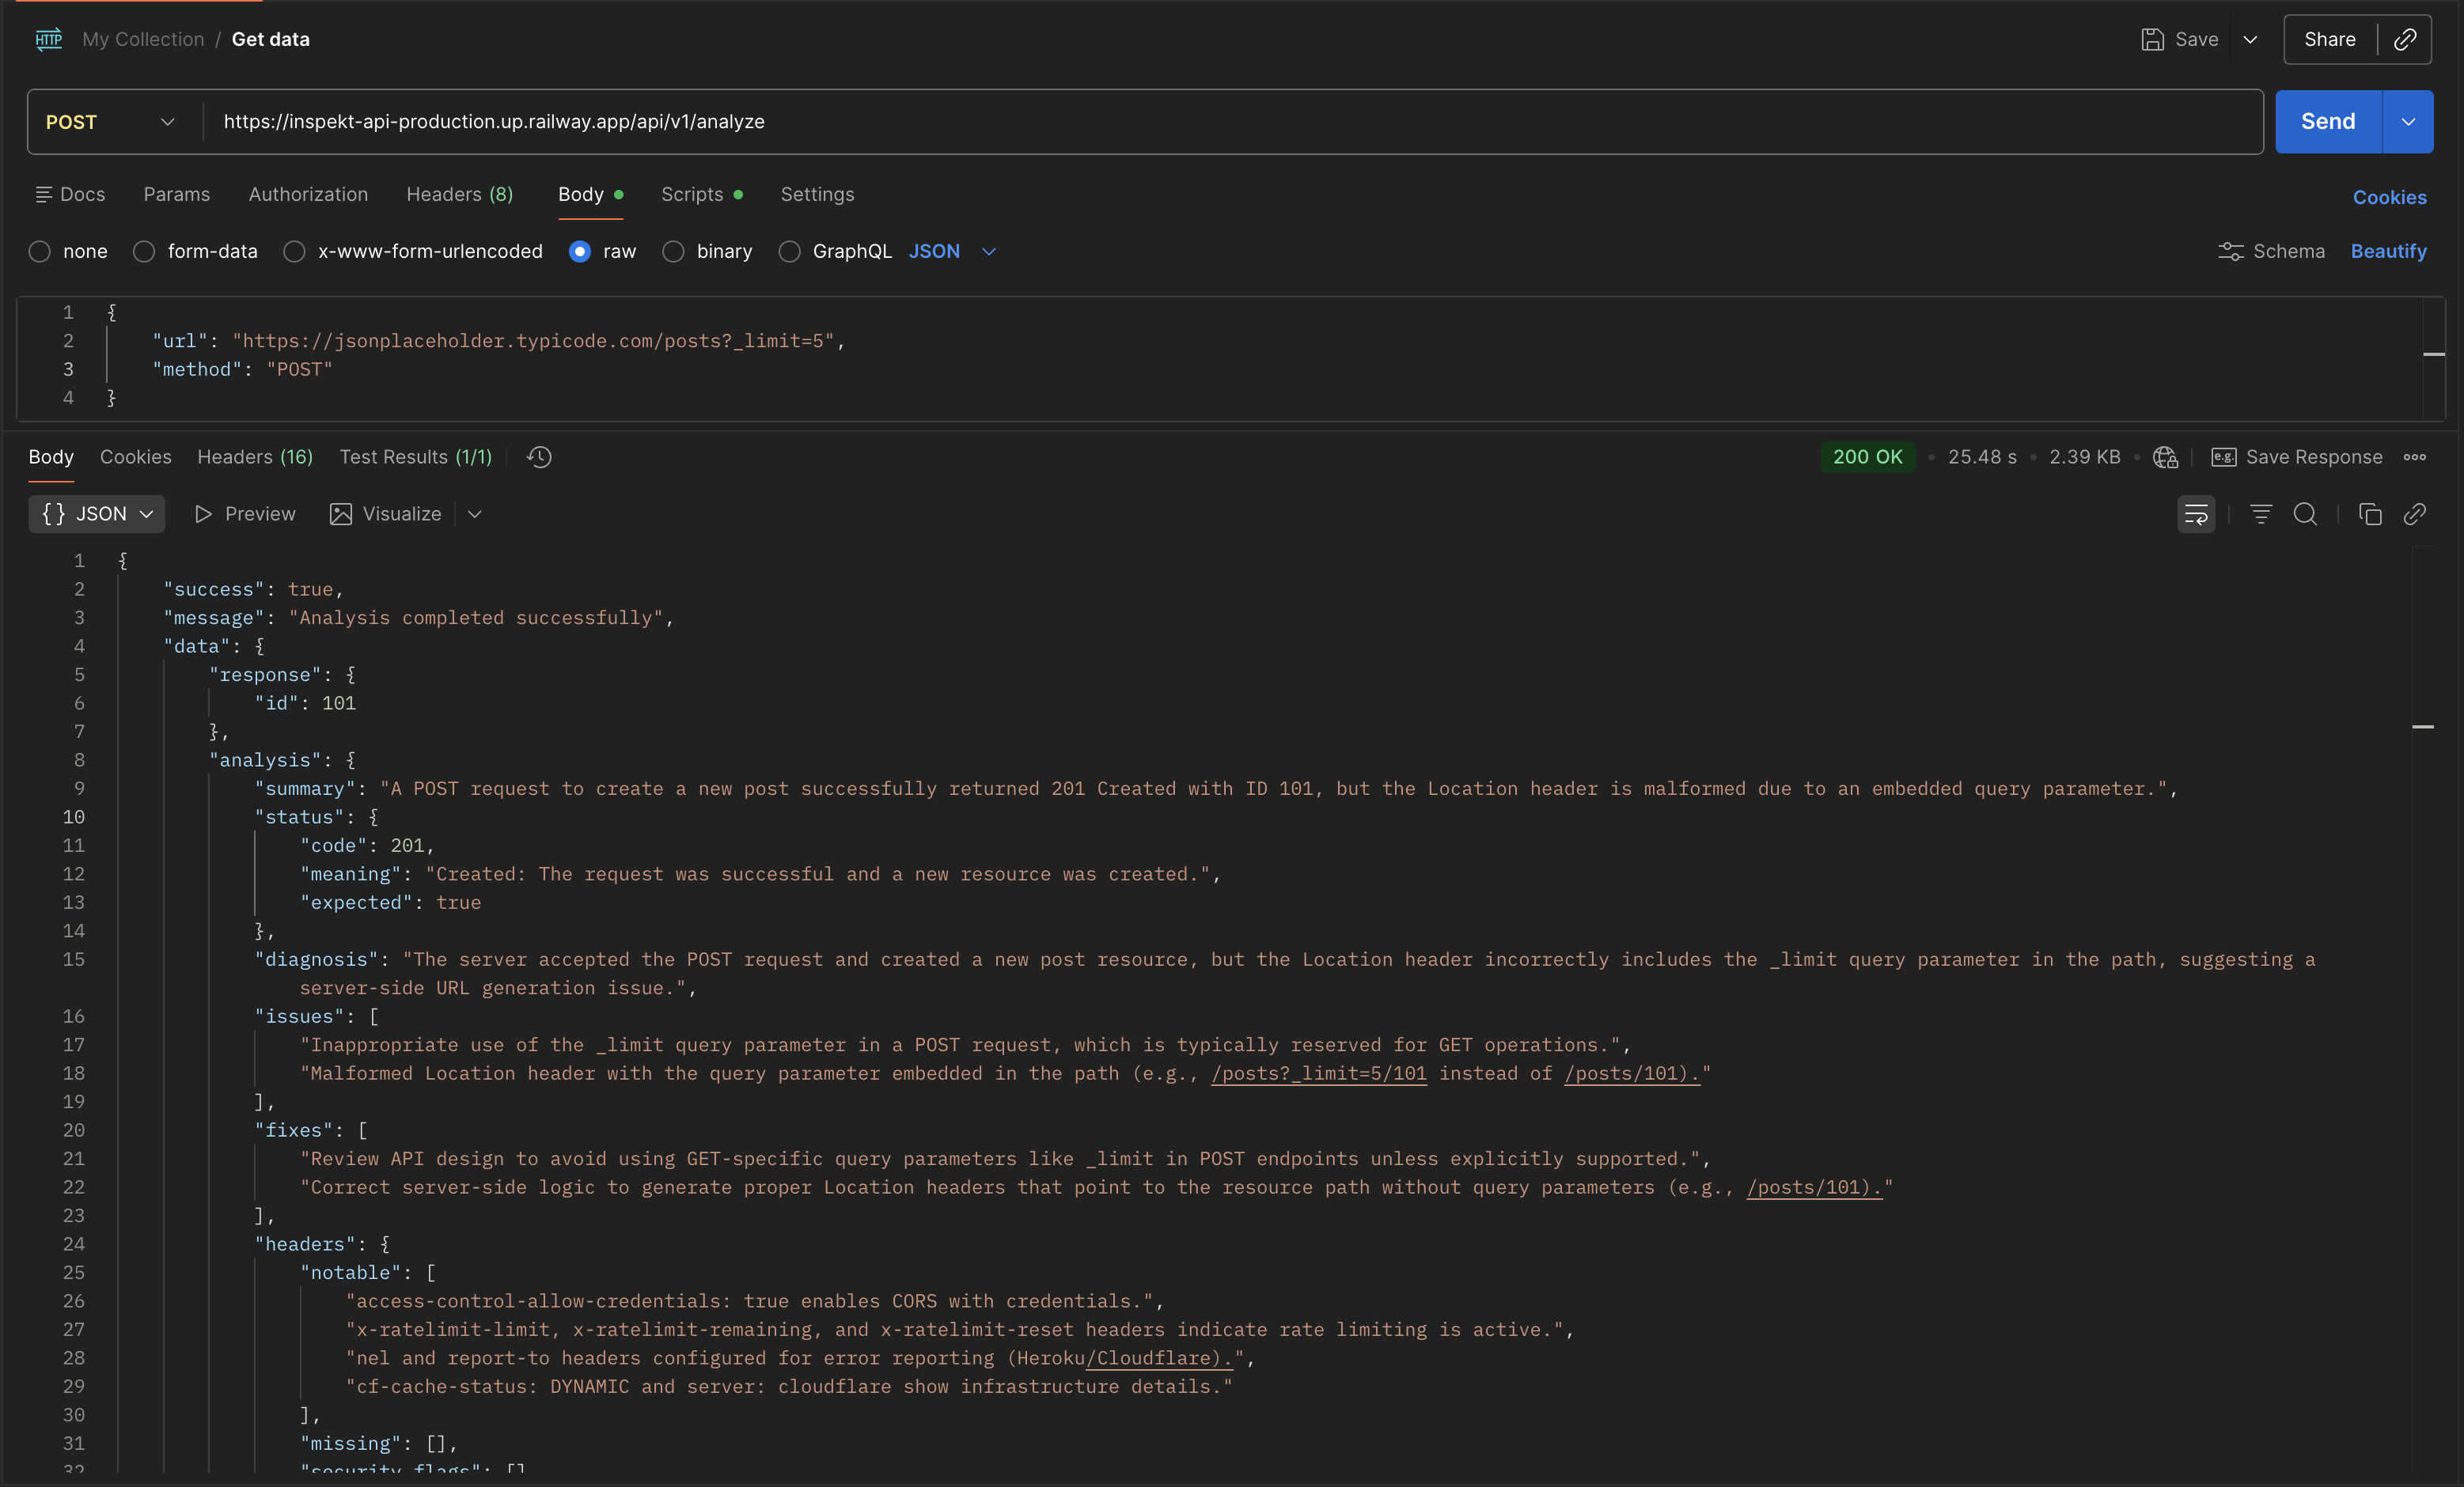The height and width of the screenshot is (1487, 2464).
Task: Open the request history icon
Action: pyautogui.click(x=538, y=456)
